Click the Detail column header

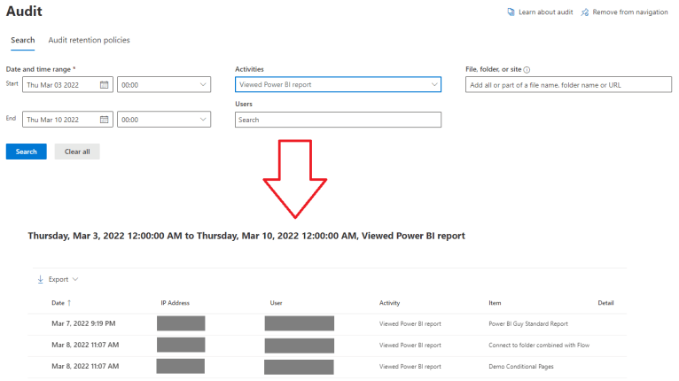[x=605, y=303]
